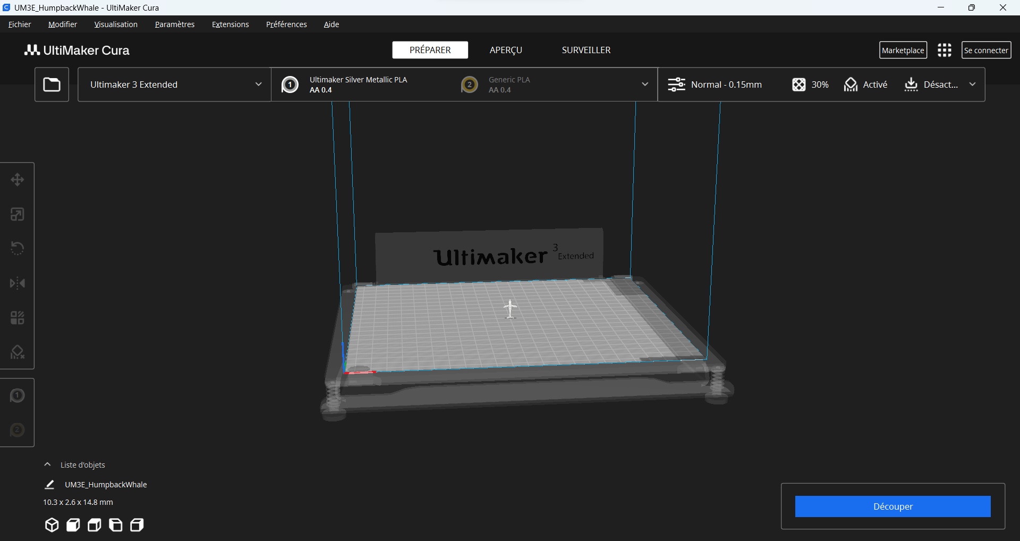The image size is (1020, 541).
Task: Select the Move tool in sidebar
Action: (x=18, y=180)
